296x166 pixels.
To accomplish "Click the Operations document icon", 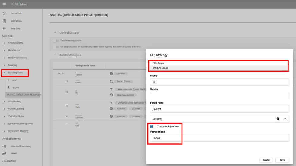I will click(x=4, y=21).
